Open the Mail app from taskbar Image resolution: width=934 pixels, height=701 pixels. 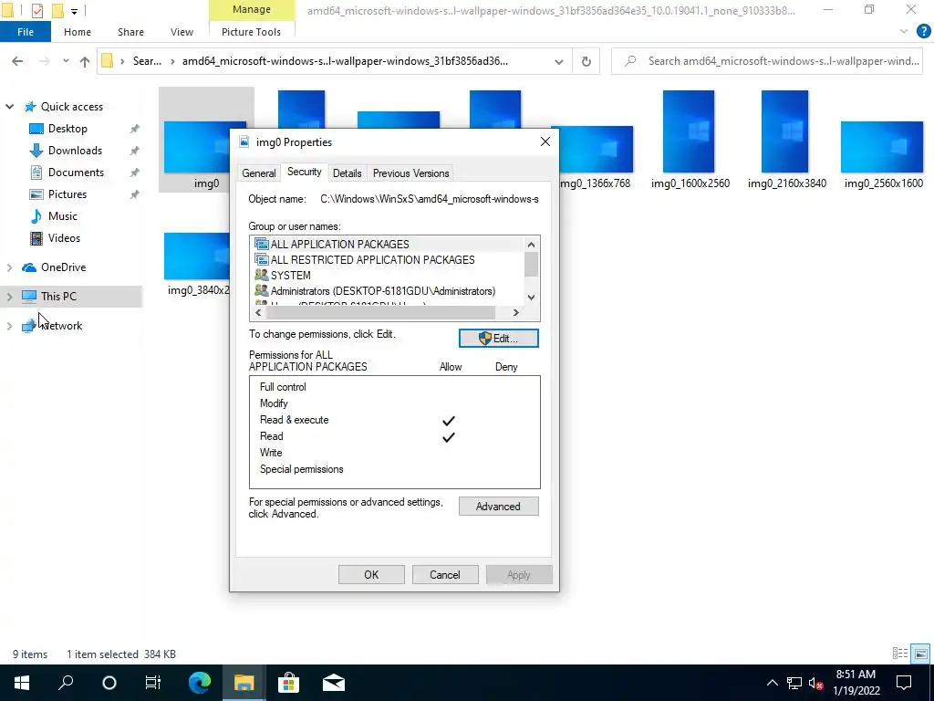pos(334,683)
